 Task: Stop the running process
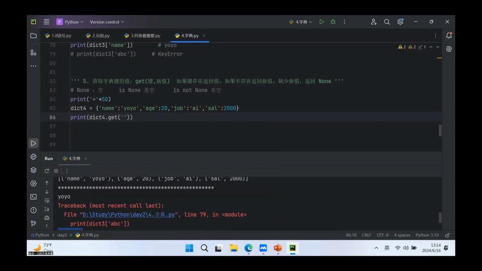56,171
